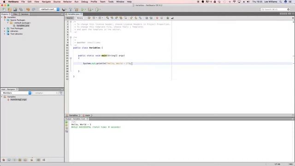The image size is (295, 166).
Task: Open the Refactor menu
Action: [x=67, y=2]
